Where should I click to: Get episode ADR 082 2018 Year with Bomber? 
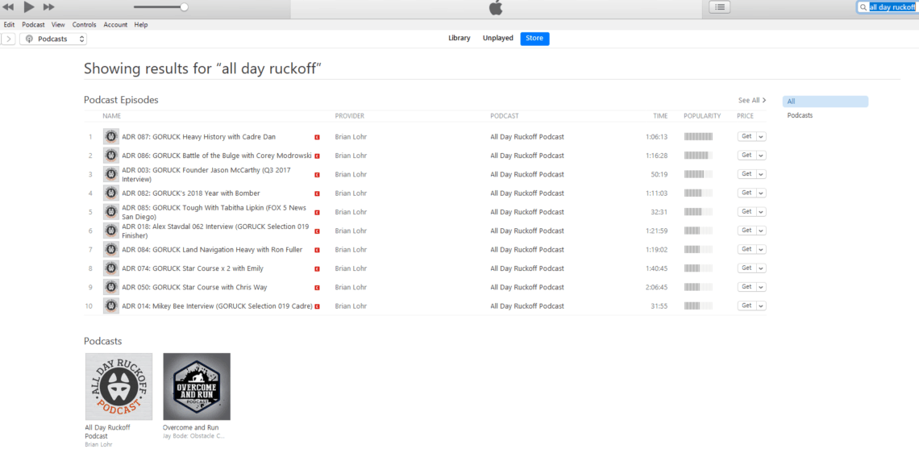746,193
